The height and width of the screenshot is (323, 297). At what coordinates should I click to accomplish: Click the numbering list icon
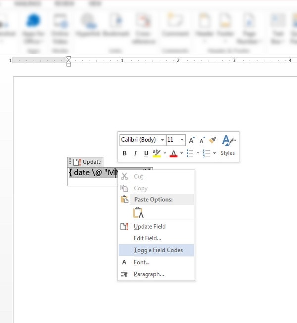[206, 153]
